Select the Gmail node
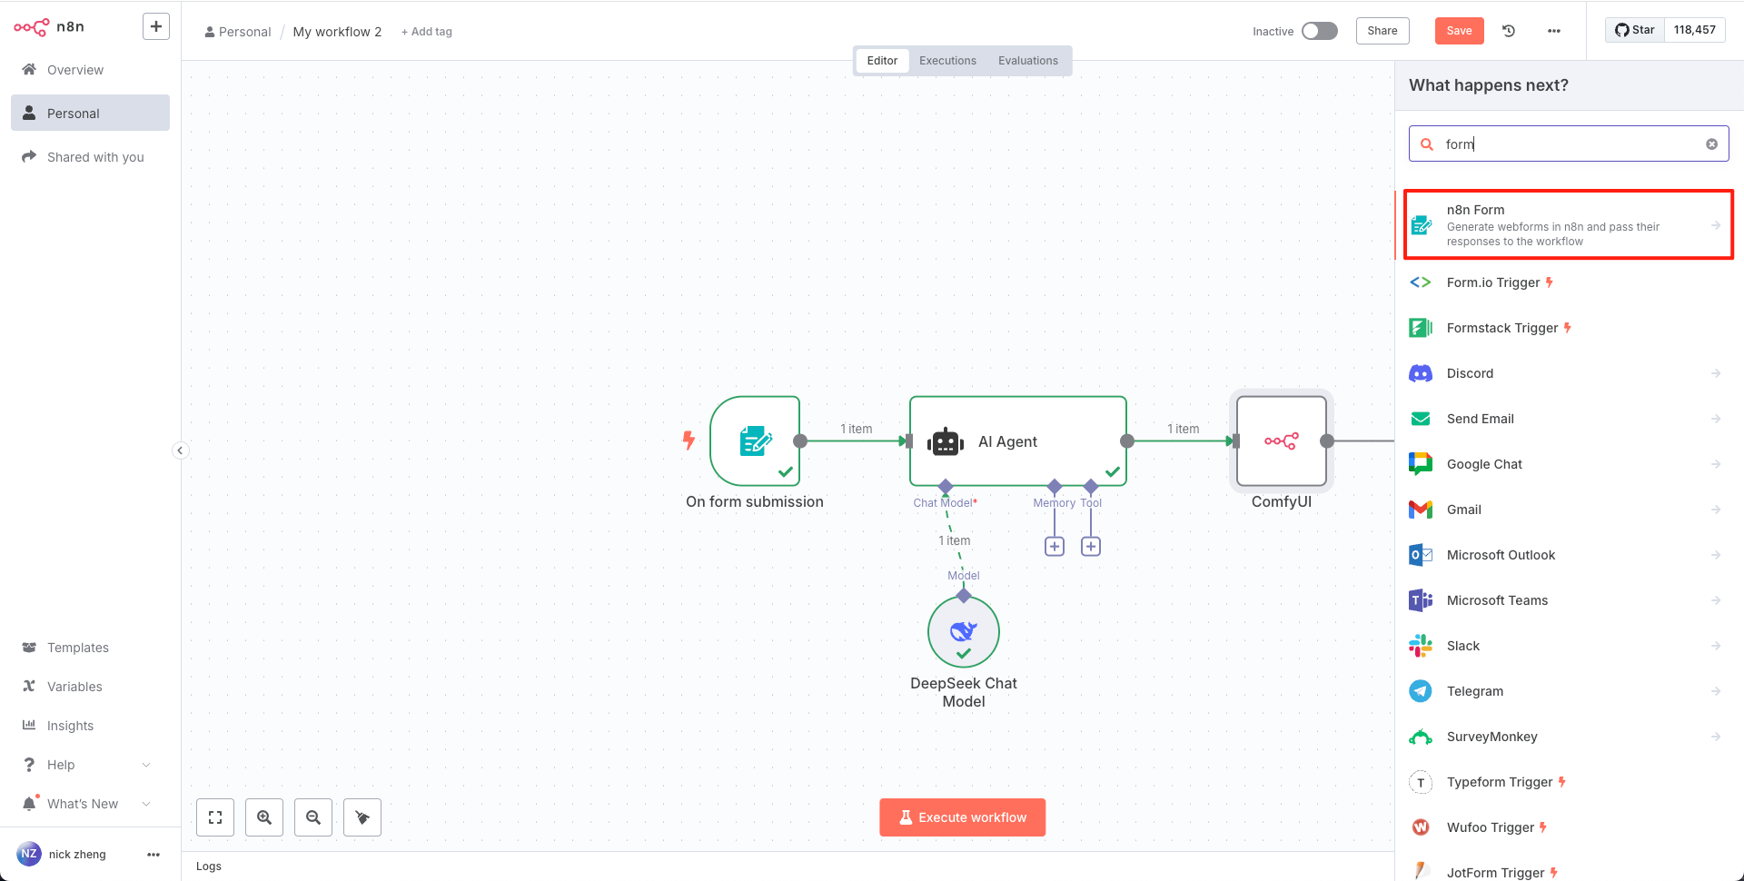Viewport: 1744px width, 881px height. click(x=1569, y=510)
